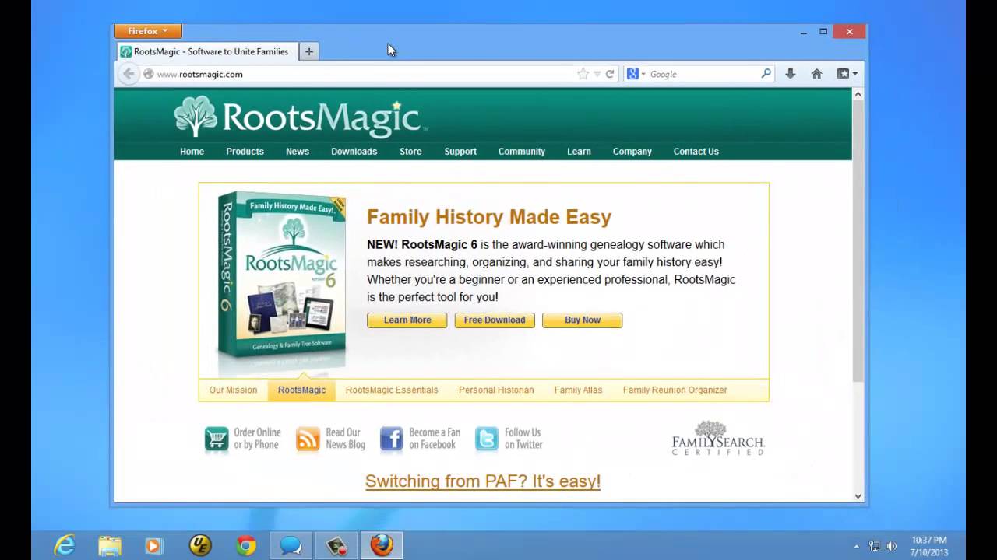This screenshot has width=997, height=560.
Task: Open the Contact Us menu item
Action: click(696, 152)
